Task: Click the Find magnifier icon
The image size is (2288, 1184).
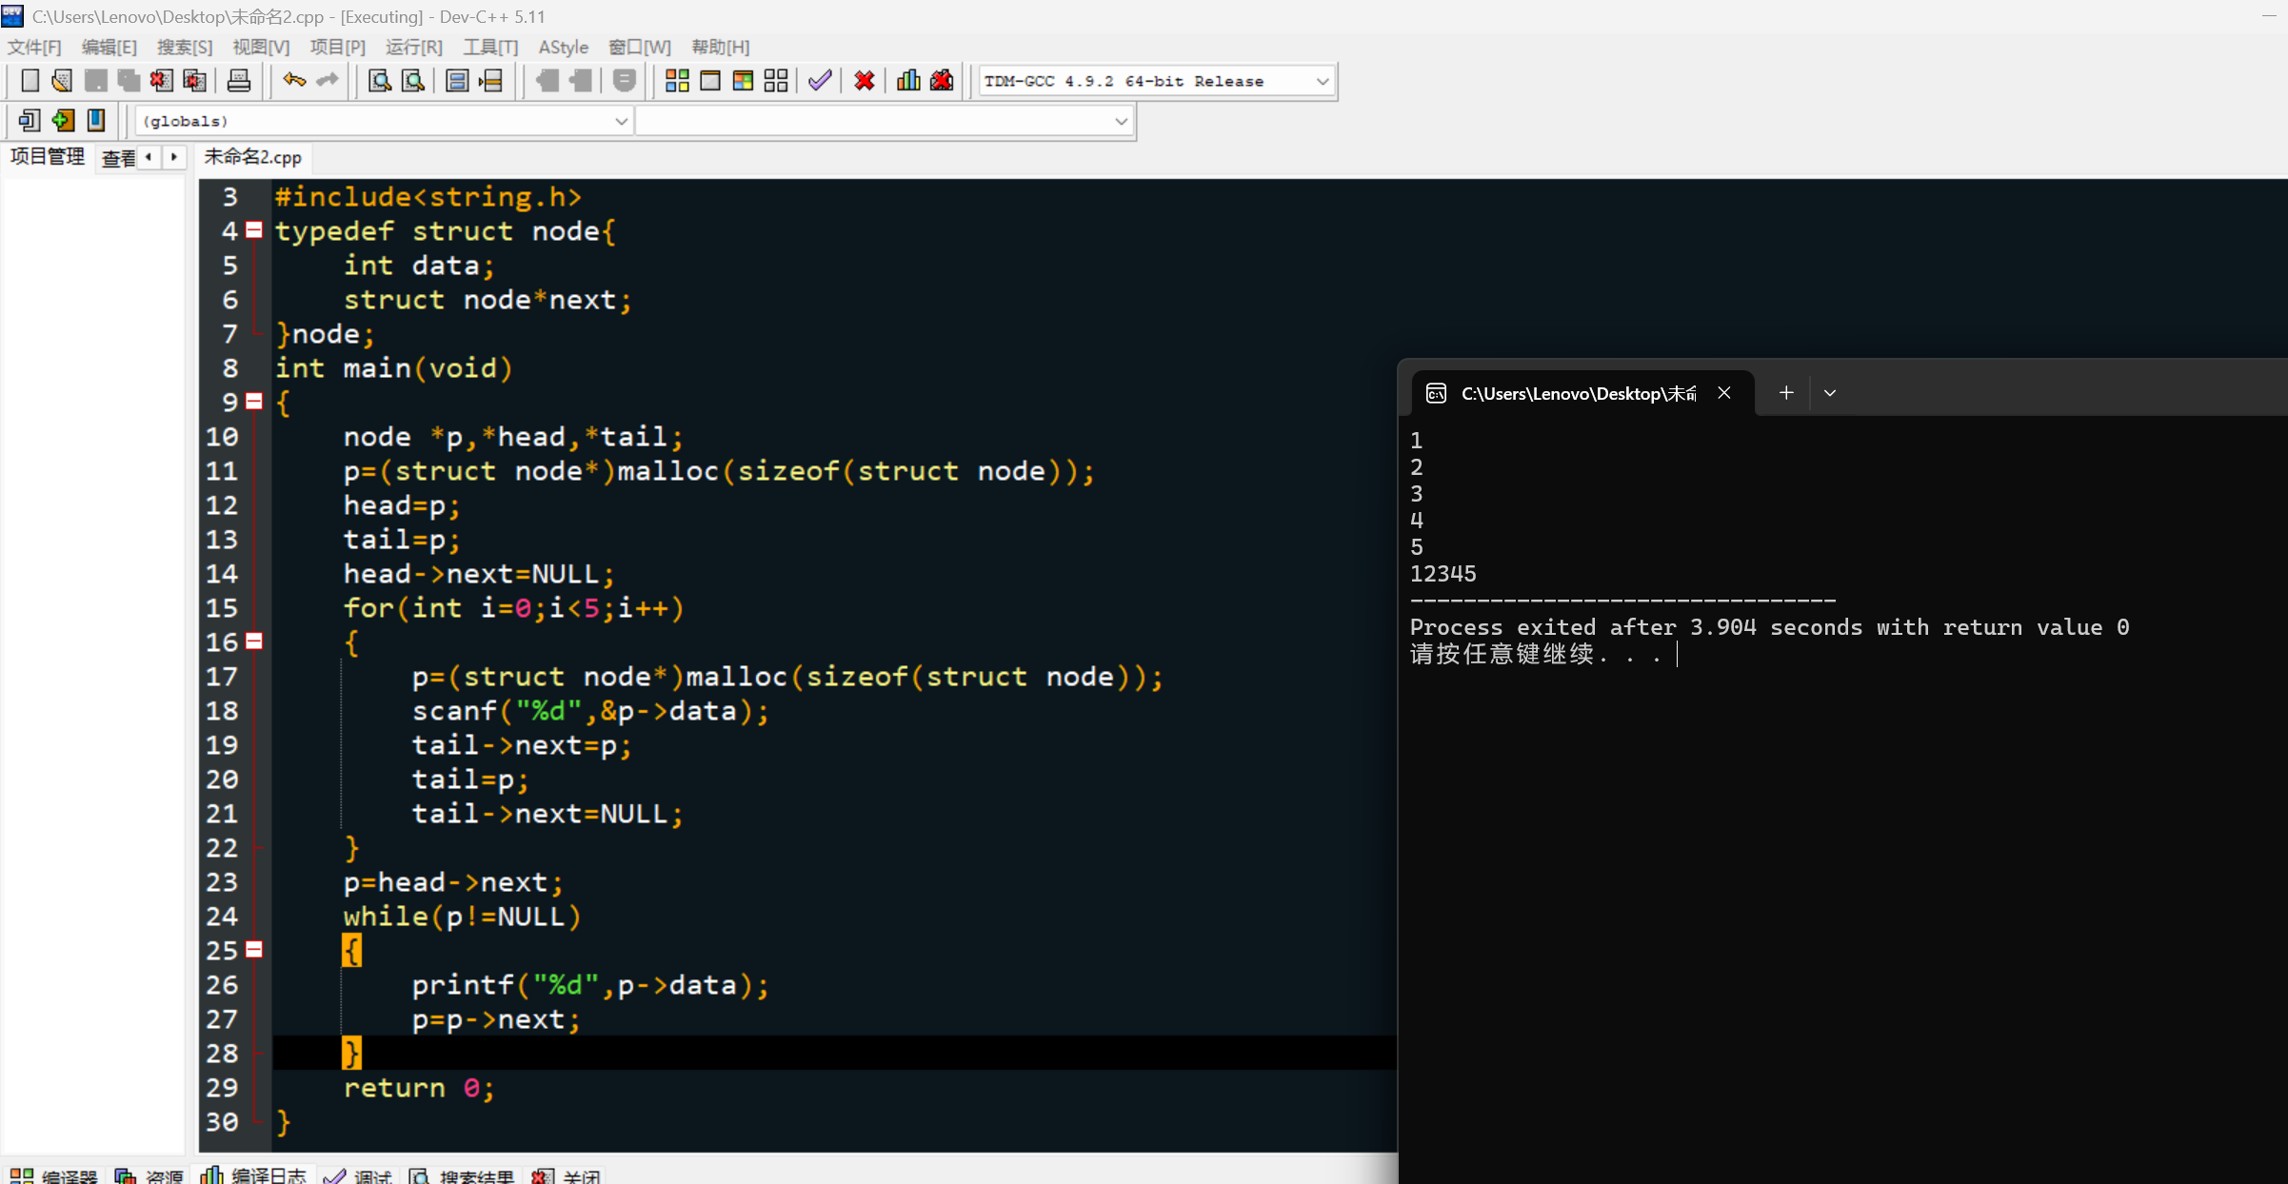Action: click(379, 81)
